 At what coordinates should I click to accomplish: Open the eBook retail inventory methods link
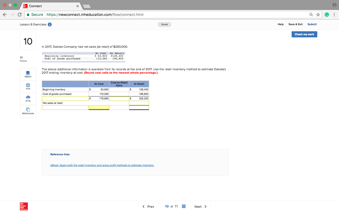102,165
